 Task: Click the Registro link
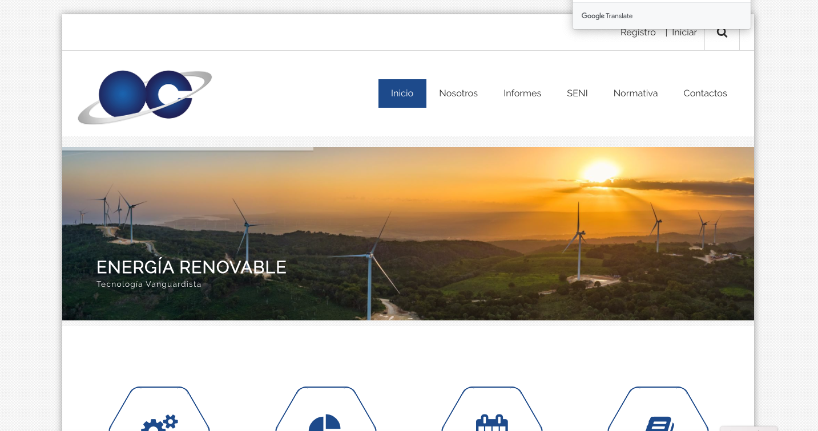click(638, 32)
